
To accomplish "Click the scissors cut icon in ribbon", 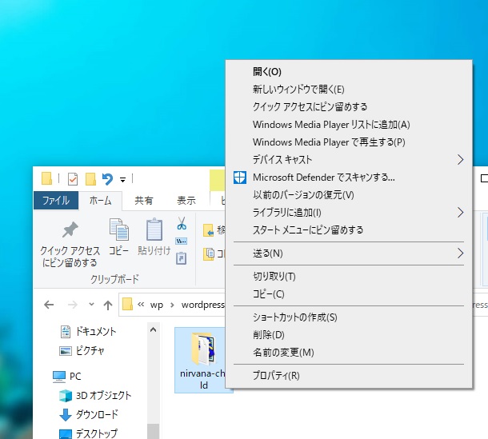I will pos(182,223).
